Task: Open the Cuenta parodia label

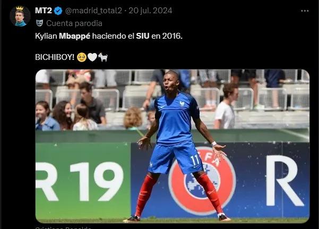Action: coord(74,23)
